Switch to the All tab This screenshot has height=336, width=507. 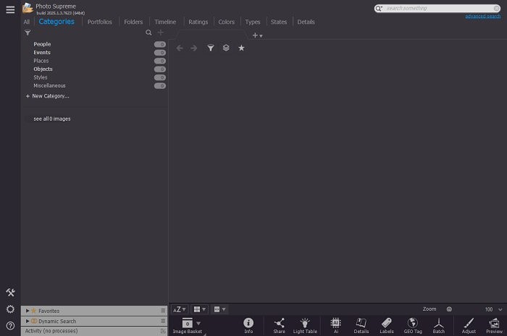27,22
